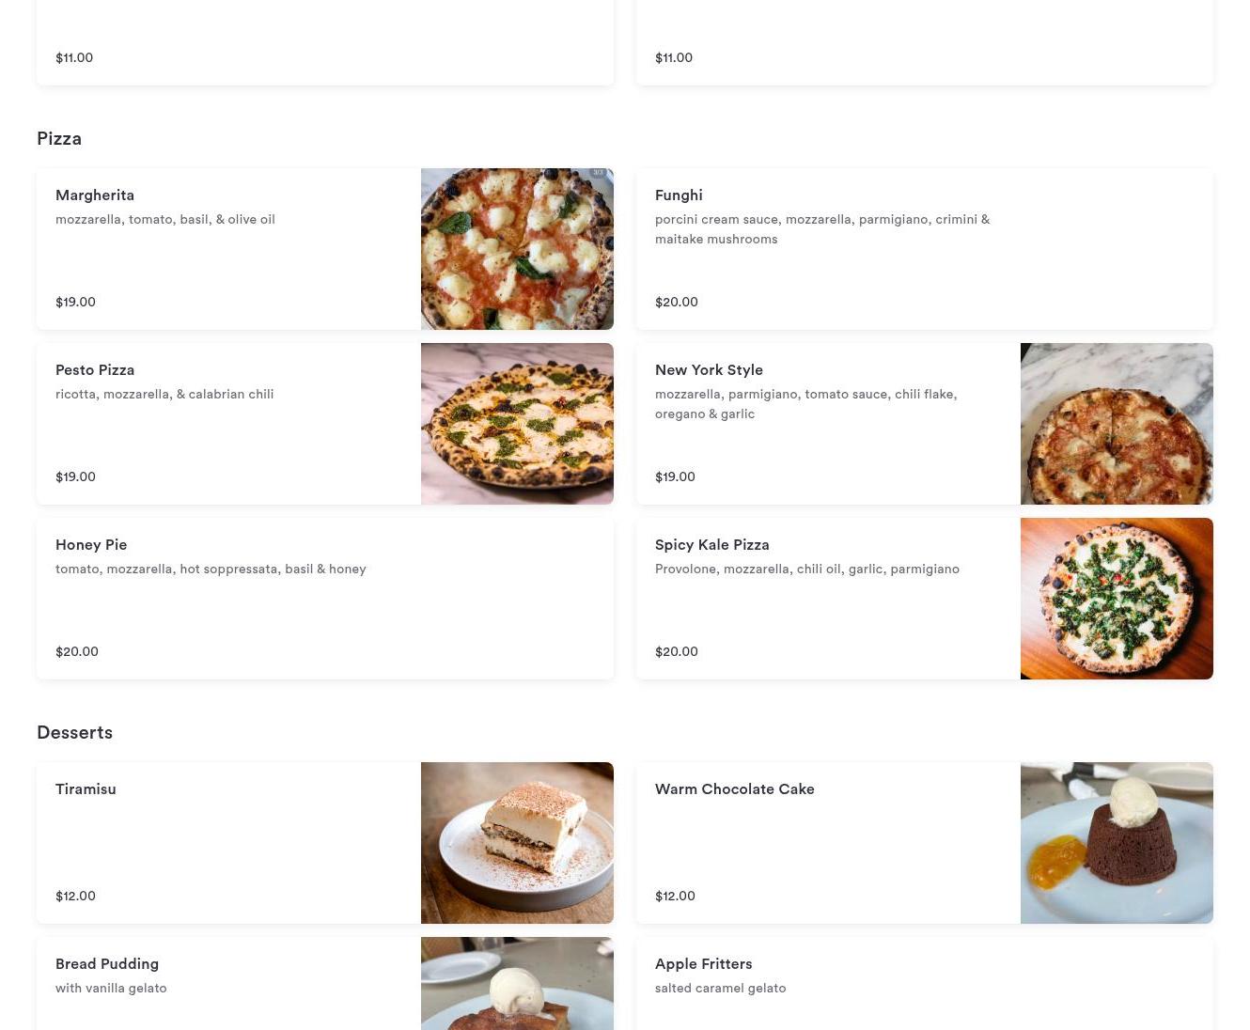The width and height of the screenshot is (1250, 1030).
Task: Open the New York Style pizza photo
Action: point(1117,424)
